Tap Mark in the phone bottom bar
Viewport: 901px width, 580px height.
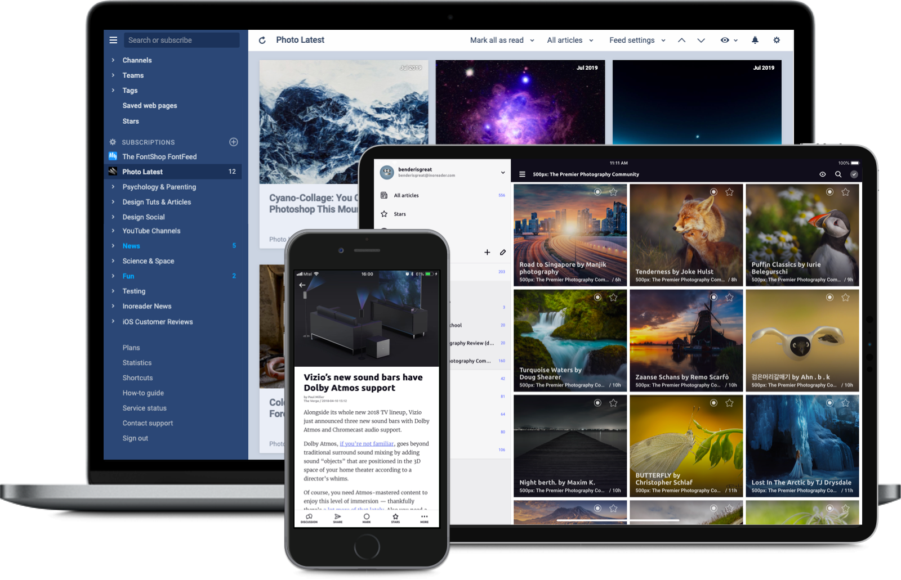pyautogui.click(x=366, y=517)
